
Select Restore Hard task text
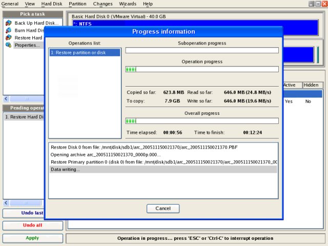(x=29, y=38)
